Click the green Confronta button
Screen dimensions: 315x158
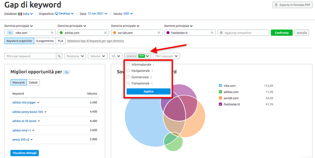tap(282, 33)
